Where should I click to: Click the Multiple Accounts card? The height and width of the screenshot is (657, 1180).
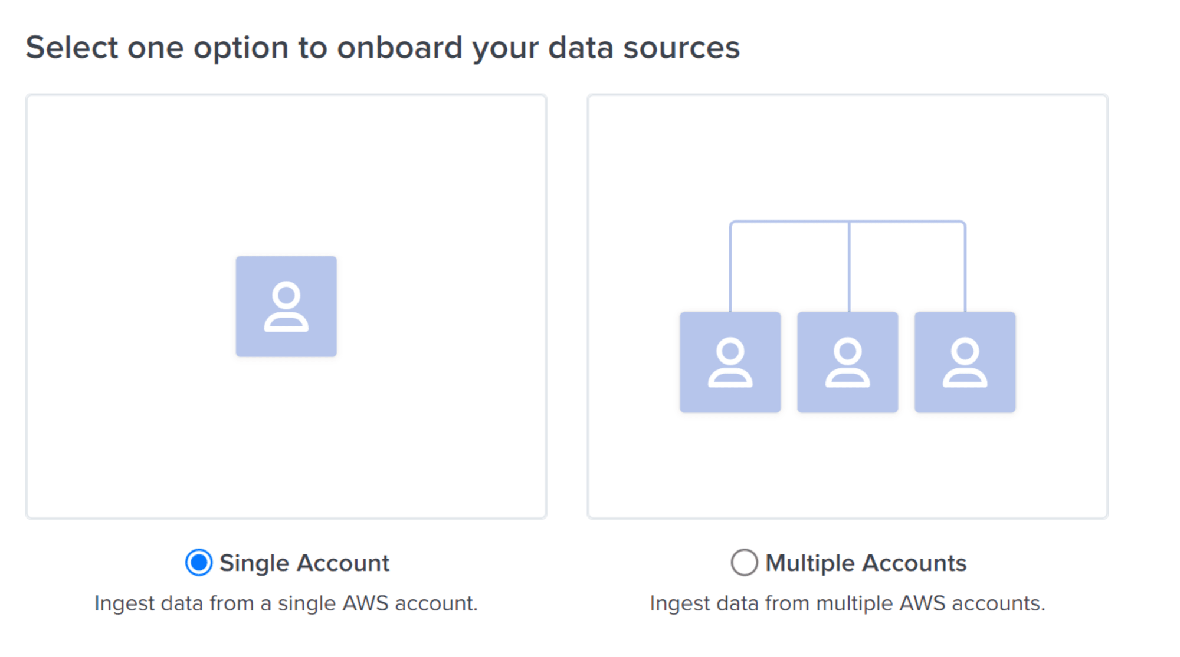[x=848, y=306]
